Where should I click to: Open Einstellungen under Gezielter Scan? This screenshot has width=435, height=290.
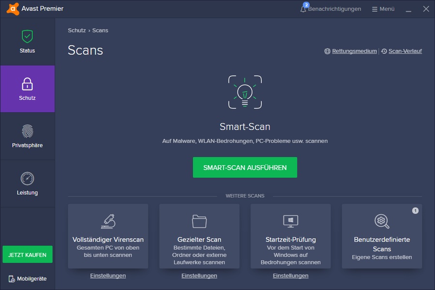[x=199, y=275]
